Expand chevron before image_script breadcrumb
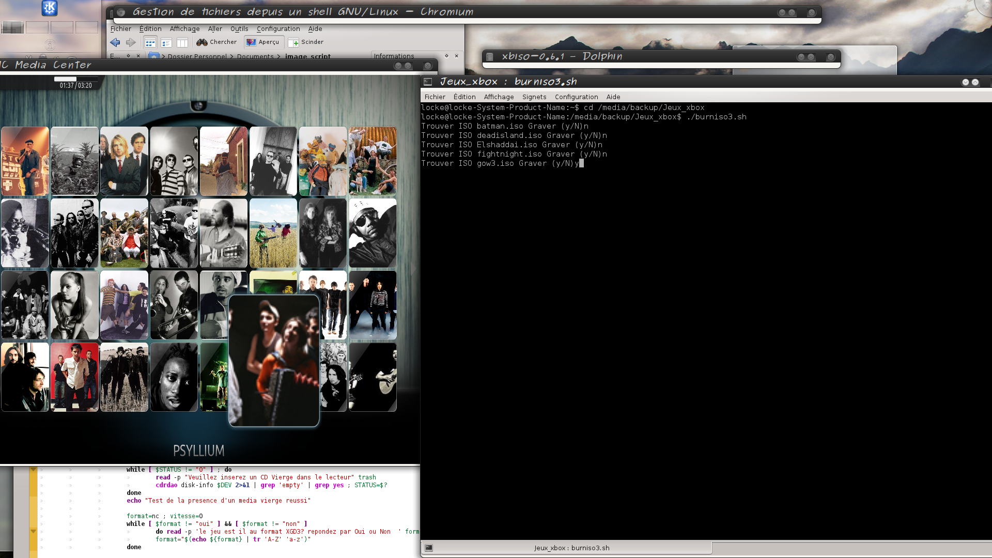This screenshot has width=992, height=558. click(x=279, y=56)
